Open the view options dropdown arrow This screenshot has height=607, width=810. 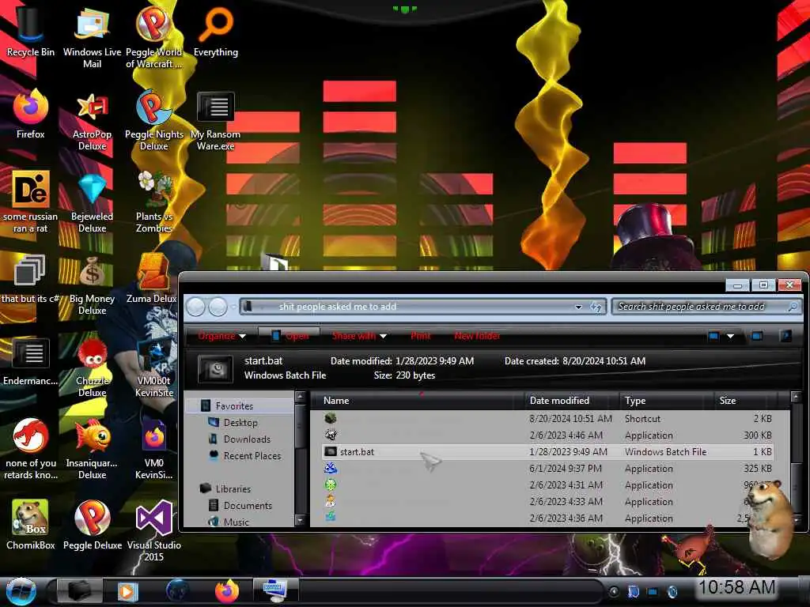pyautogui.click(x=730, y=336)
